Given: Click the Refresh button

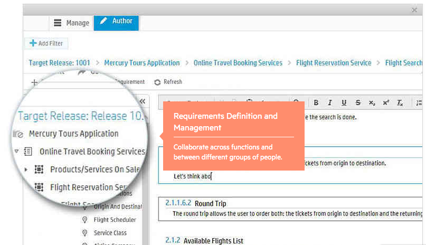Looking at the screenshot, I should coord(168,82).
